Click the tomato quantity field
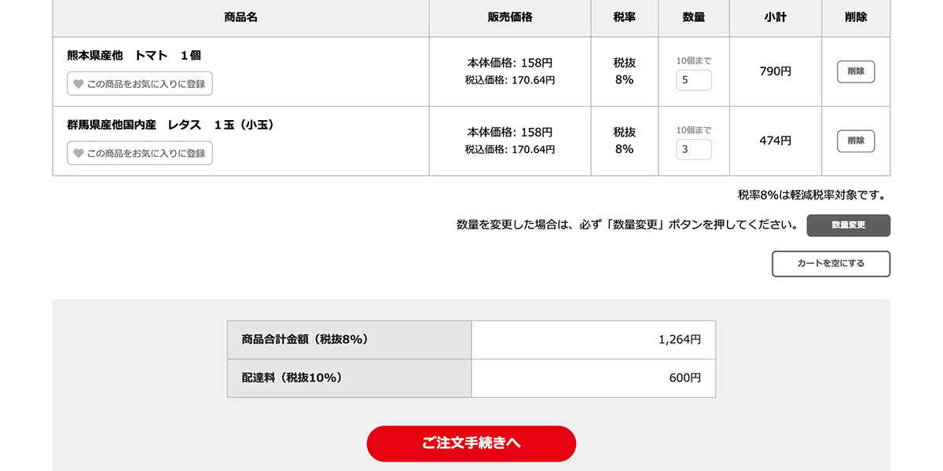 point(694,80)
